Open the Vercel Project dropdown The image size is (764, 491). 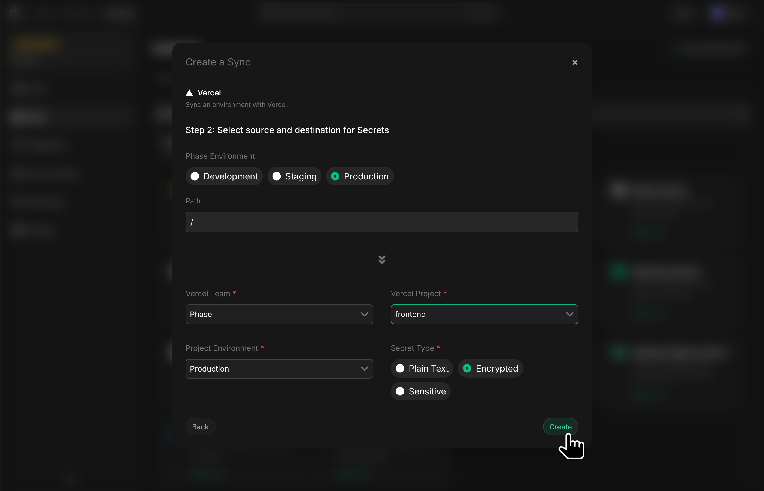[484, 314]
